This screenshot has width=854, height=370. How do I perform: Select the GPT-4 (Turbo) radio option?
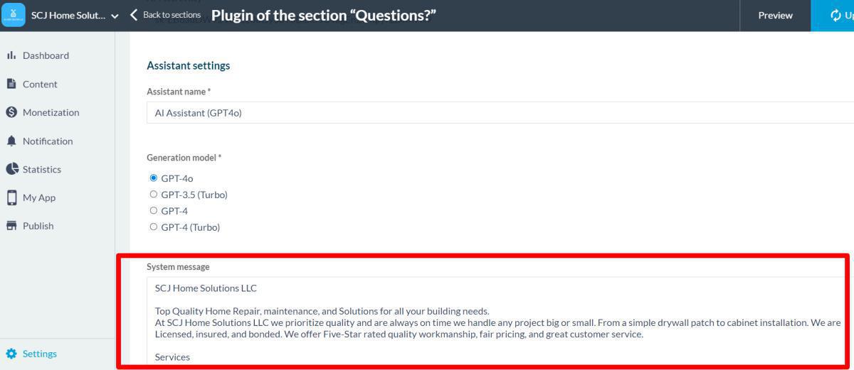tap(154, 227)
